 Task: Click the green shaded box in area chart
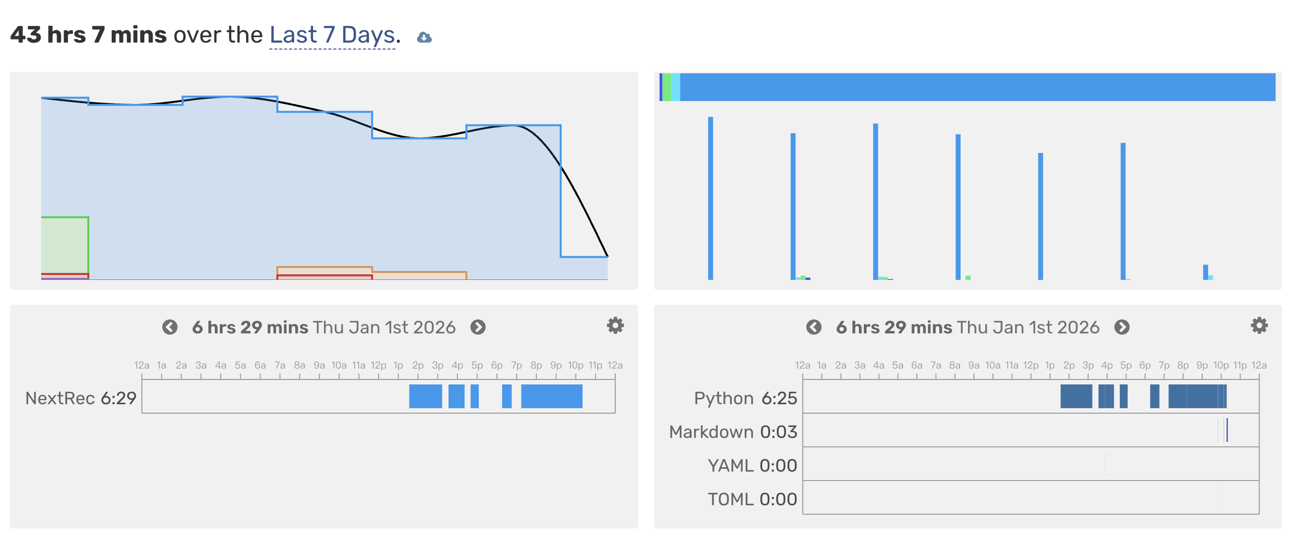[x=65, y=244]
